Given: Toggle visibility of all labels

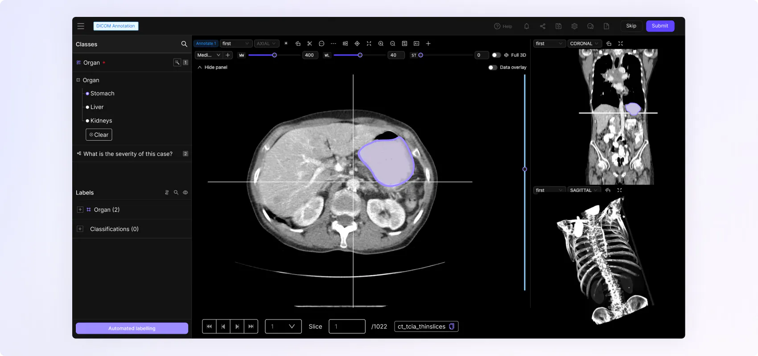Looking at the screenshot, I should coord(185,193).
